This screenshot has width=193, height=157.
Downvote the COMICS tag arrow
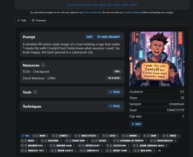click(57, 136)
